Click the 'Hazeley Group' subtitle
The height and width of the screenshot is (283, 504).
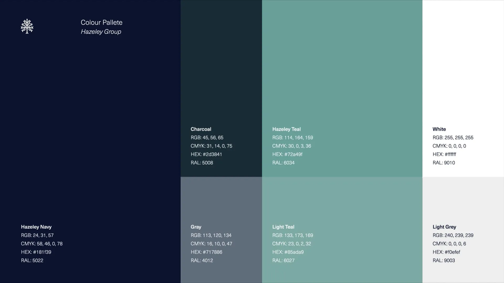coord(101,32)
